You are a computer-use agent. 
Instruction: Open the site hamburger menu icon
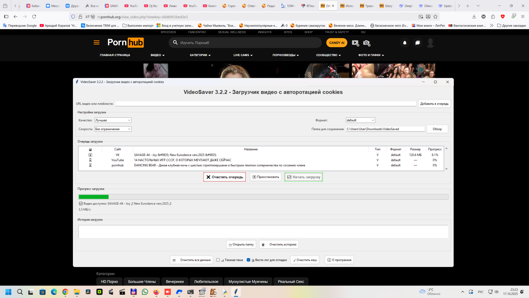coord(97,43)
